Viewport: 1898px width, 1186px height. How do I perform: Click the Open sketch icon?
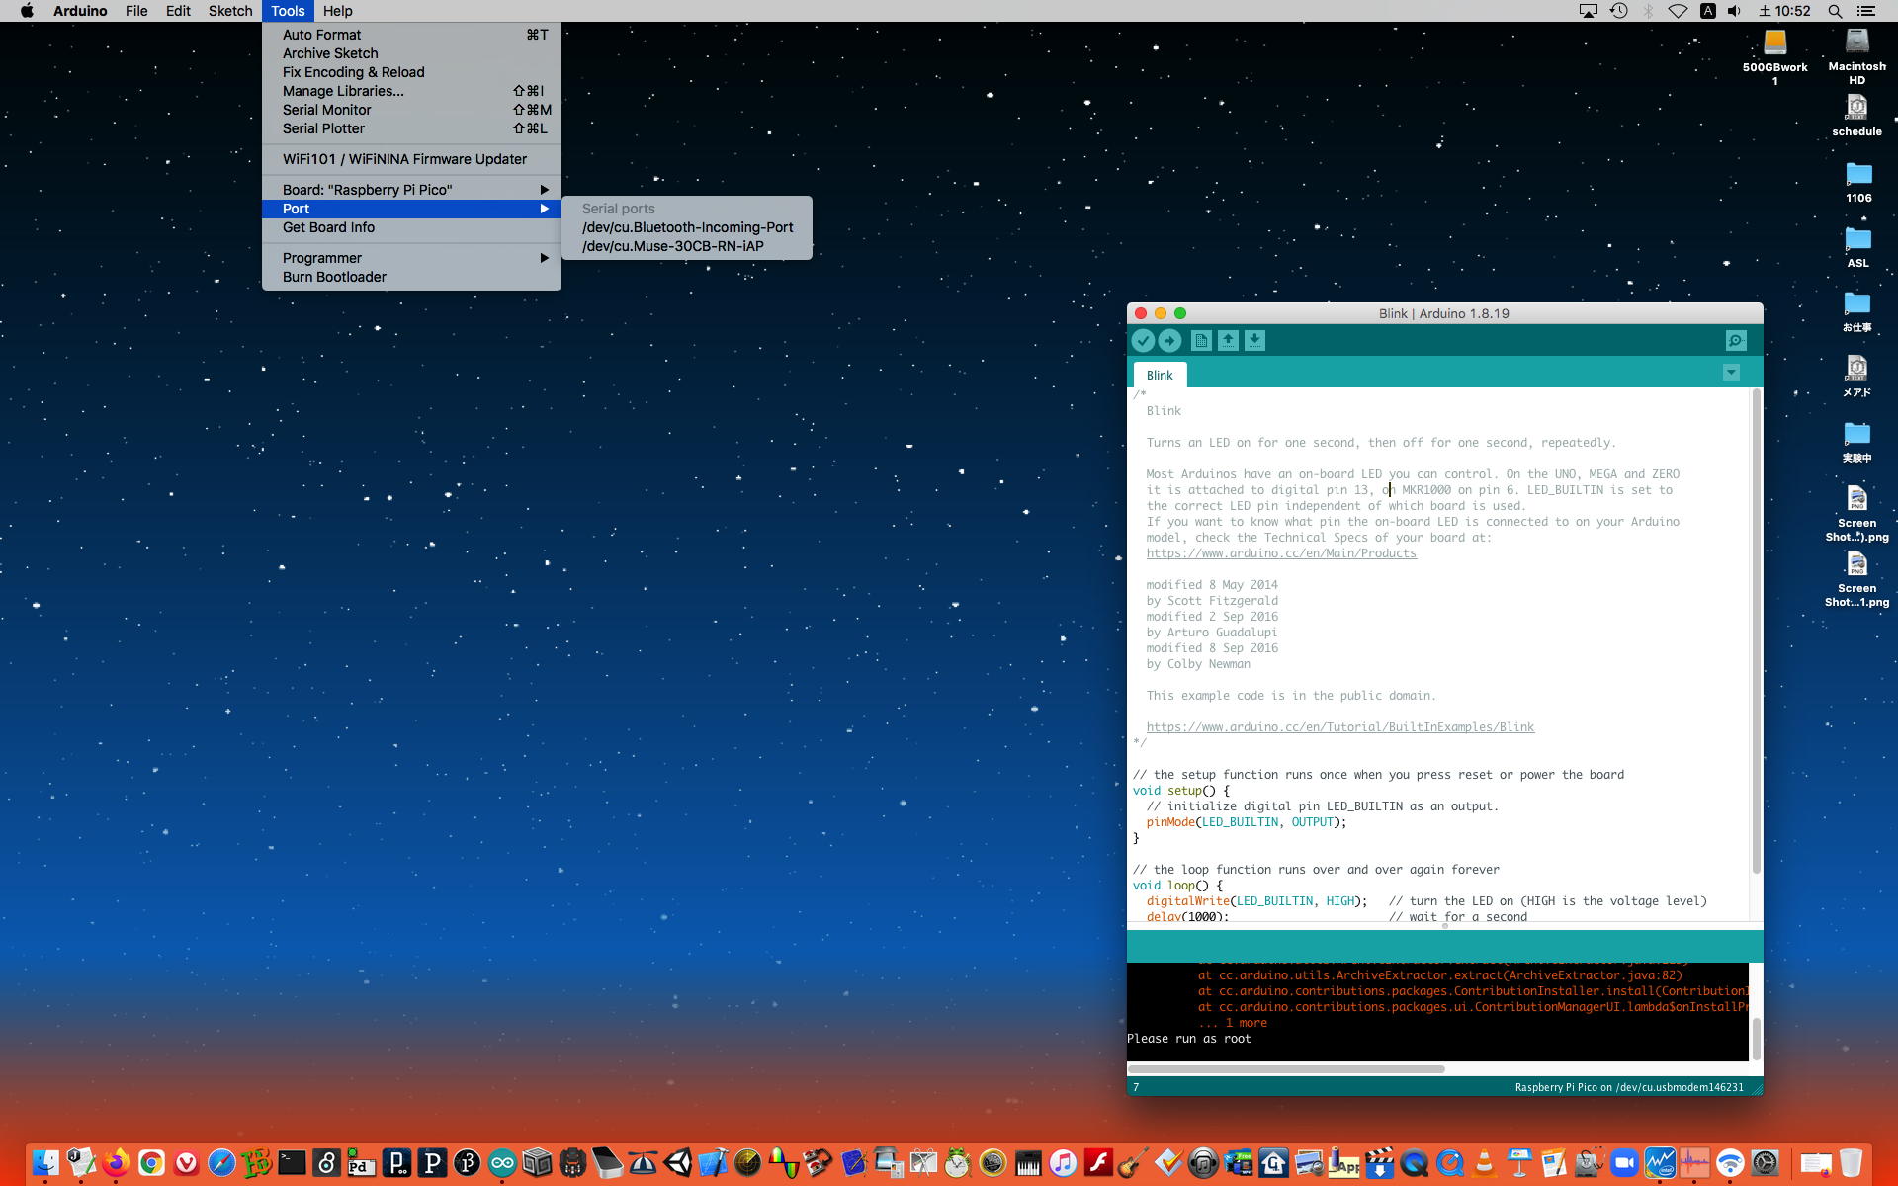[1228, 341]
